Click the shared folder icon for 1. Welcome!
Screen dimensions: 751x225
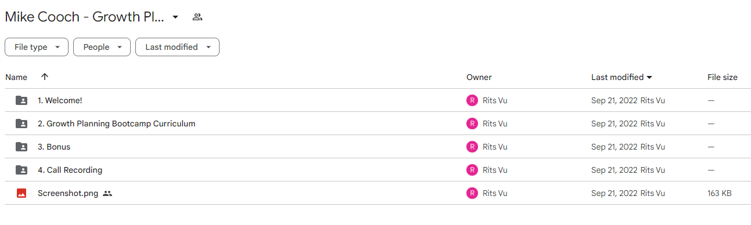pos(21,100)
